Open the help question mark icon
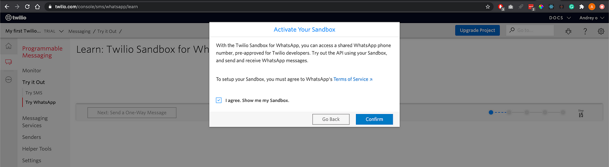609x167 pixels. pos(585,31)
